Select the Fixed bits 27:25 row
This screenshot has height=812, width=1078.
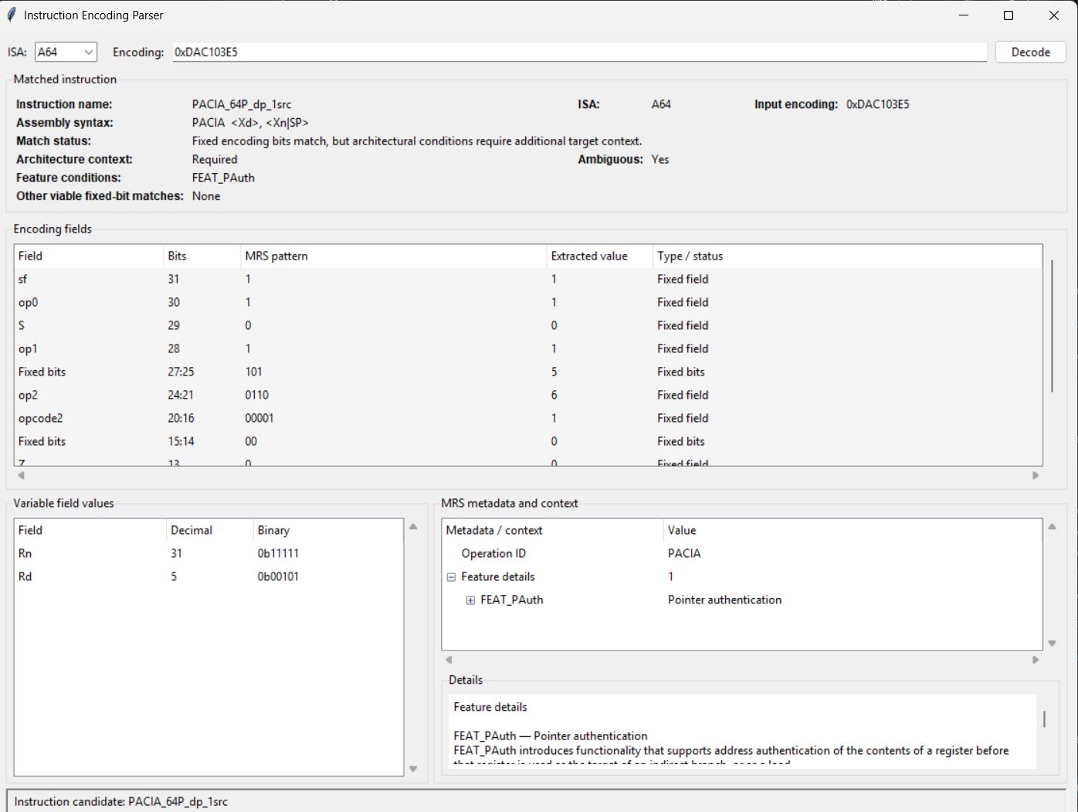[x=528, y=372]
